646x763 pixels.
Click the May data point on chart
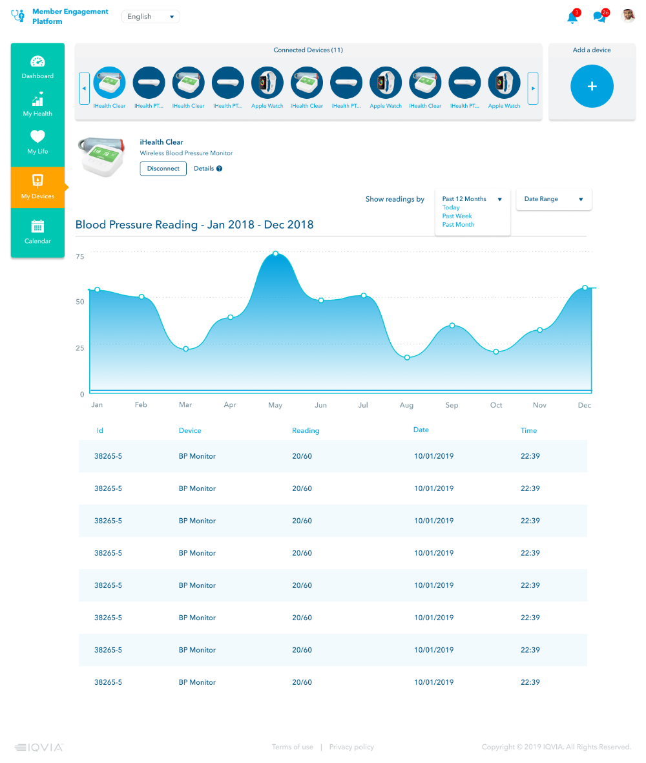coord(276,253)
